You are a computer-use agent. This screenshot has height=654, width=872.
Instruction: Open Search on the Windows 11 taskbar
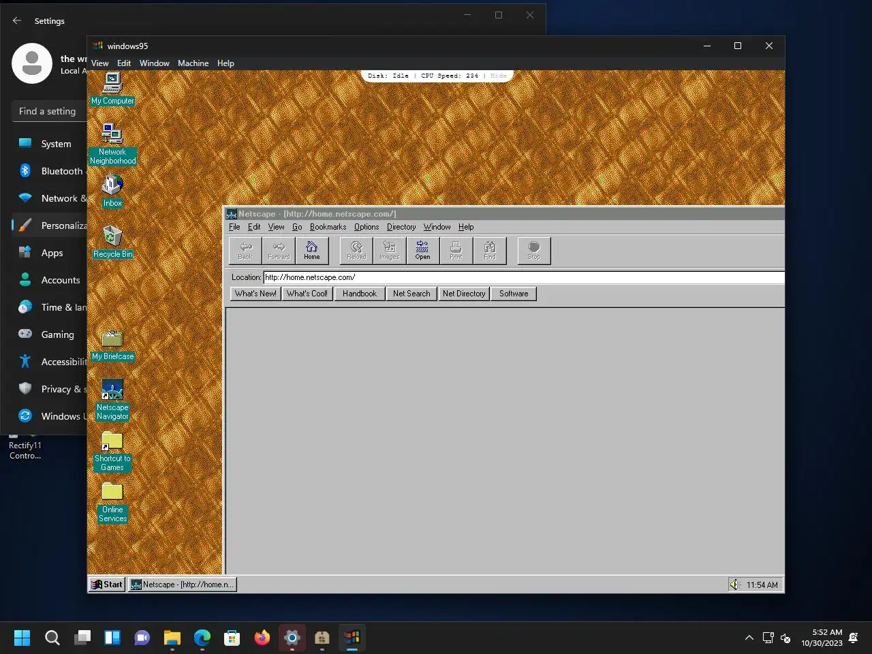click(52, 638)
